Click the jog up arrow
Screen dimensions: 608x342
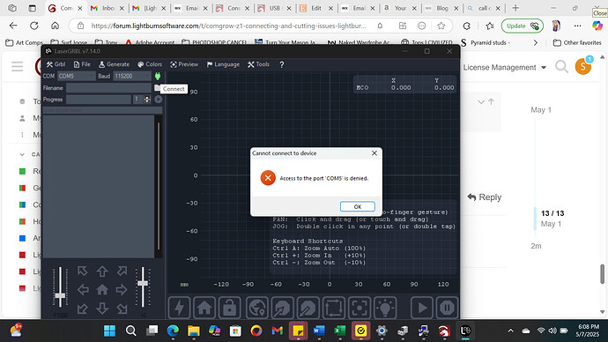102,271
